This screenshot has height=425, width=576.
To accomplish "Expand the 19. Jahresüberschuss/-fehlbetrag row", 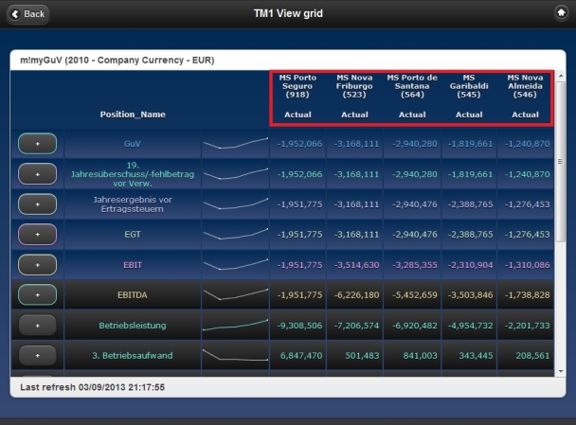I will click(38, 174).
